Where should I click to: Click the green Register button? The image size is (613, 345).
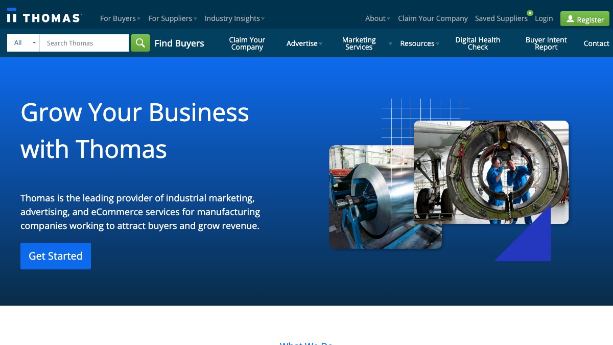[x=585, y=19]
